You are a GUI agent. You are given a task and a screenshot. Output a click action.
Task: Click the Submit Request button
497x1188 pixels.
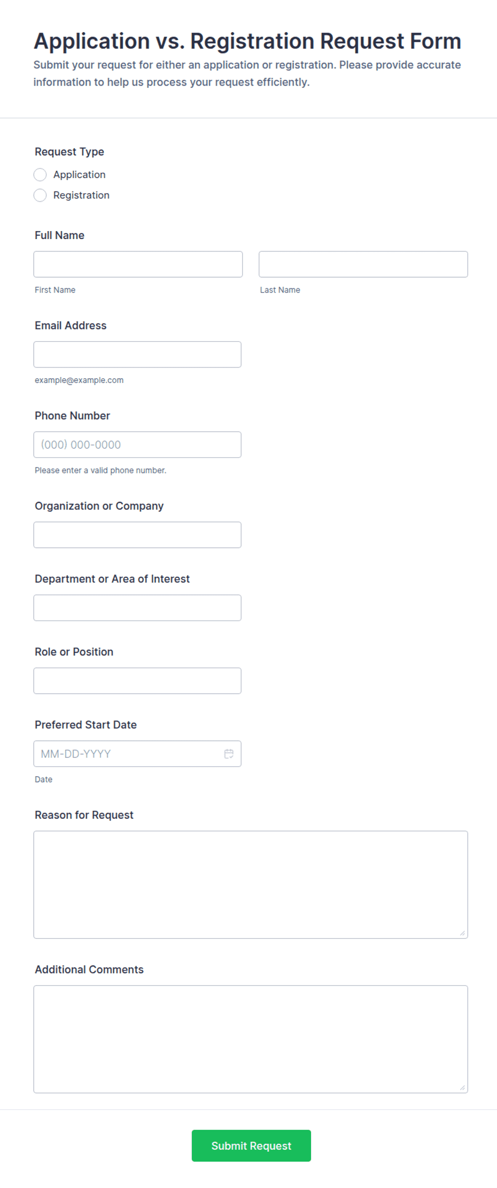tap(251, 1146)
